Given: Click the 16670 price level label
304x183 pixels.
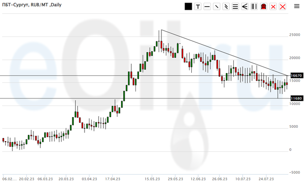Looking at the screenshot, I should (296, 76).
